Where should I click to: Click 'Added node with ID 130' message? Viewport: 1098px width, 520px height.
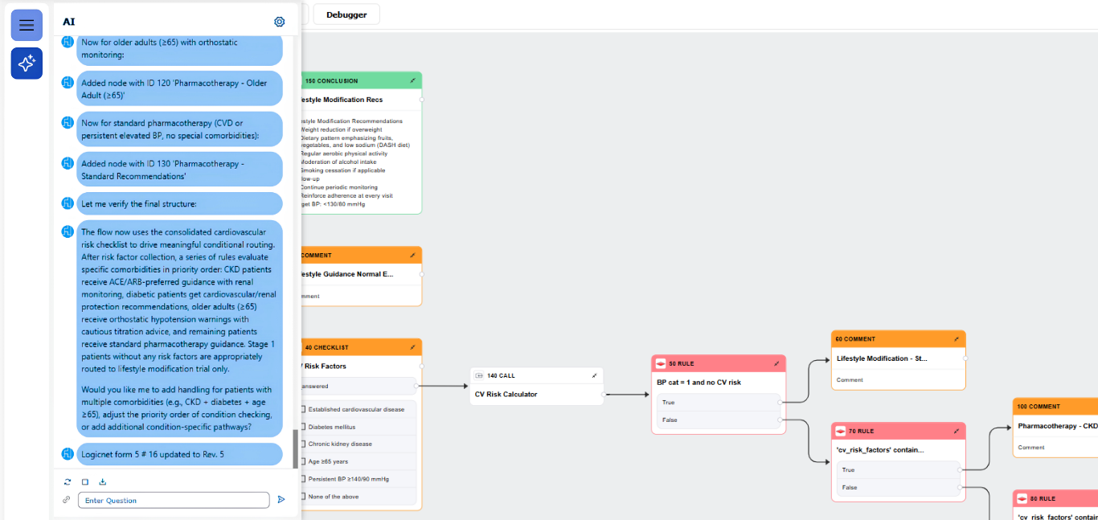pos(180,169)
